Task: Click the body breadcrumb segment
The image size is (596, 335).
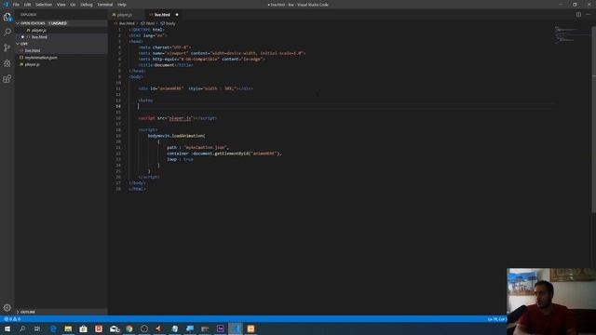Action: tap(169, 23)
